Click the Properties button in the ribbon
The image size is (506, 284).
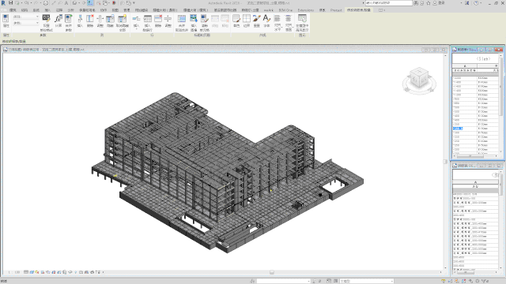[x=6, y=21]
